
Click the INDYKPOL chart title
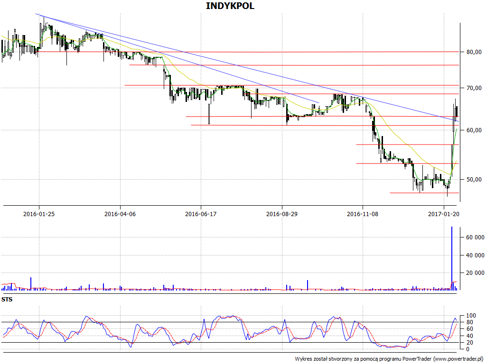230,6
